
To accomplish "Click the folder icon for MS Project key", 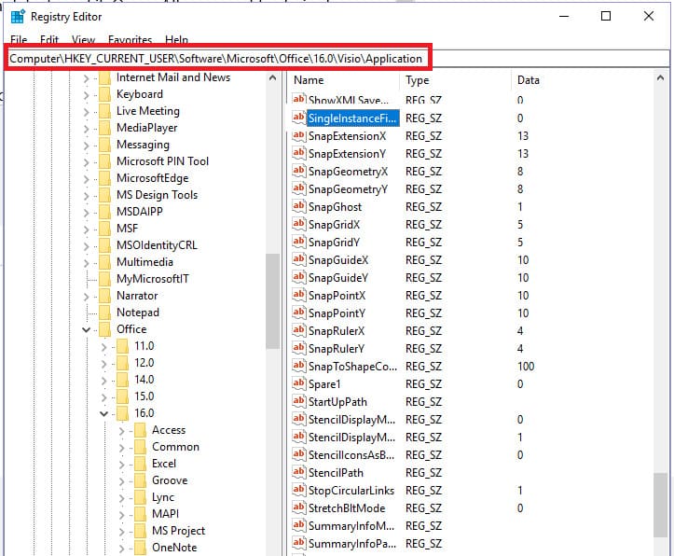I will [x=140, y=530].
